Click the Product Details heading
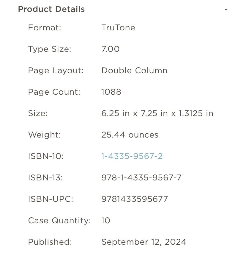 tap(51, 9)
